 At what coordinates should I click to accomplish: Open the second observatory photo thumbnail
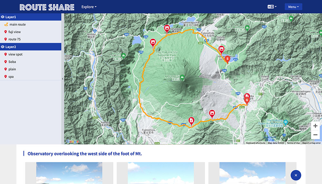pyautogui.click(x=161, y=173)
